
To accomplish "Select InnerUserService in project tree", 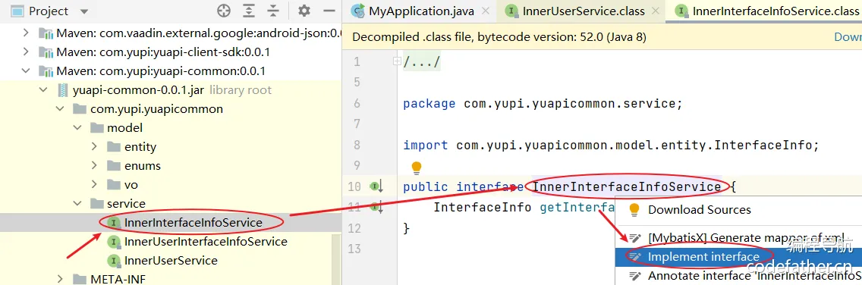I will [x=171, y=260].
